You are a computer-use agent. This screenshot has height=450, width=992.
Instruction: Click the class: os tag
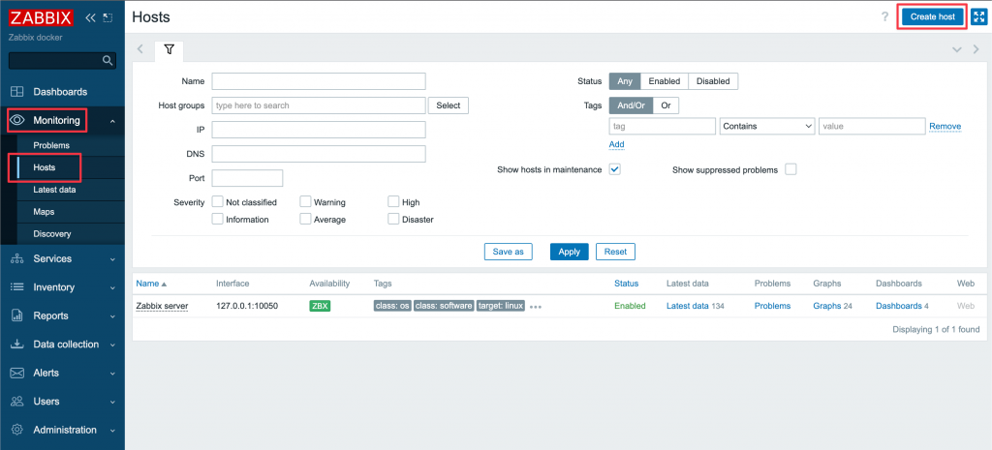(392, 306)
